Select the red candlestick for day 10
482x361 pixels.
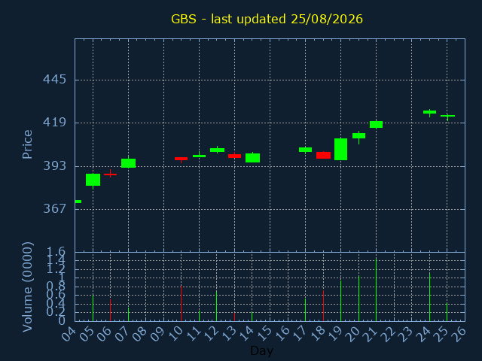pos(181,159)
